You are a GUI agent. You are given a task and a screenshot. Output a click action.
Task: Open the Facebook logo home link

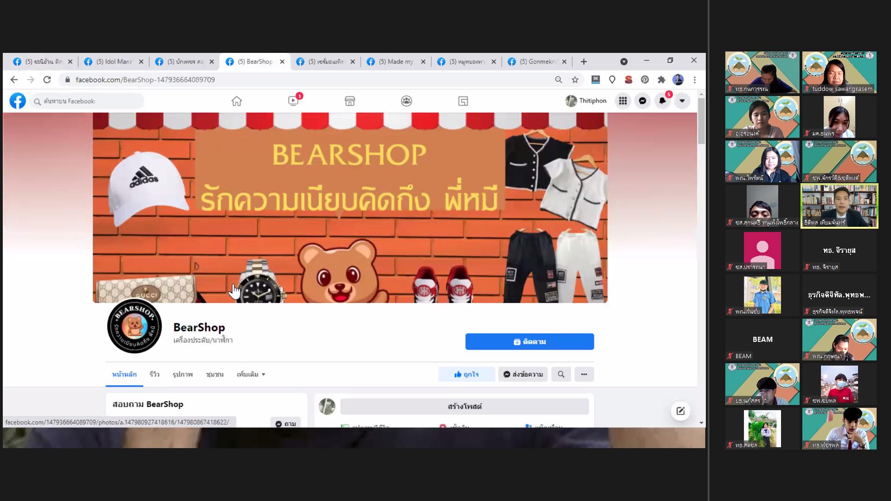(18, 101)
